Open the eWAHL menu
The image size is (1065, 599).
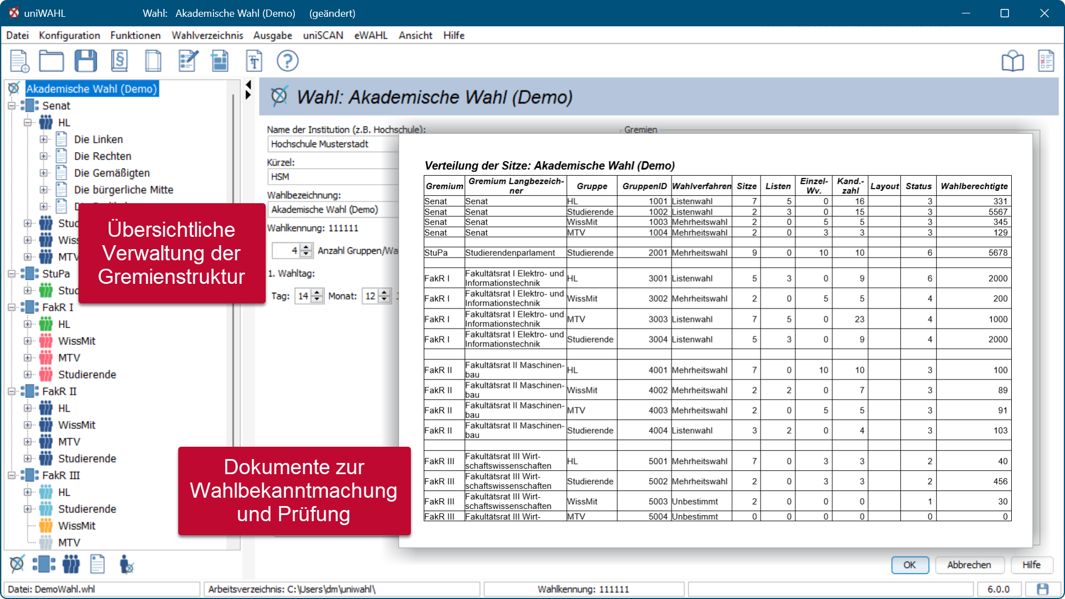pos(371,35)
